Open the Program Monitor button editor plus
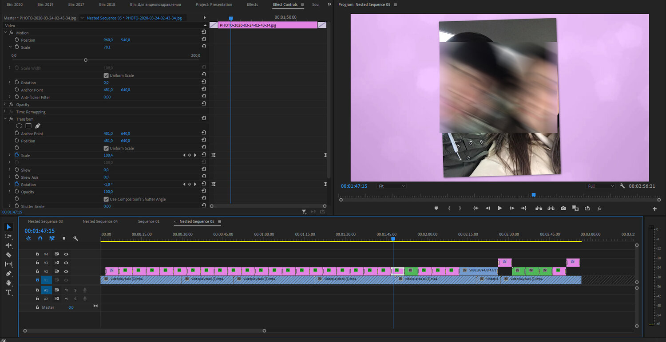This screenshot has width=666, height=342. (x=654, y=208)
